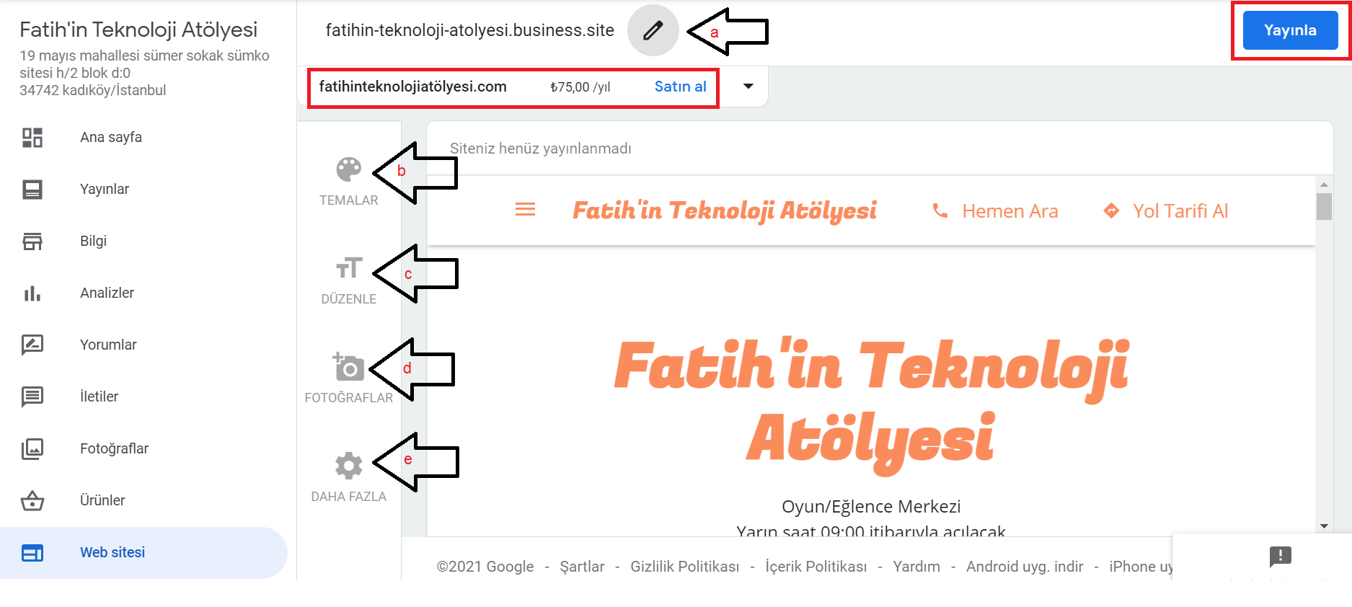Click the business name heading in sidebar

pyautogui.click(x=138, y=30)
